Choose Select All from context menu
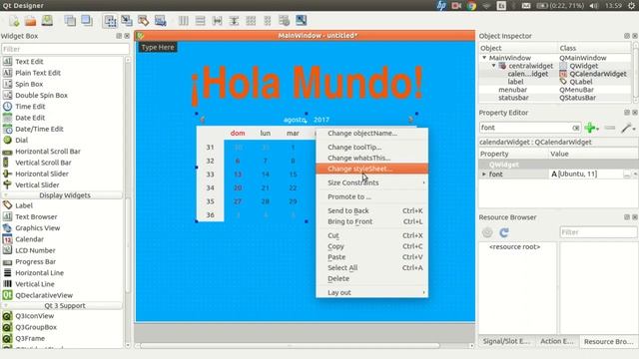Screen dimensions: 639x359 pos(371,268)
